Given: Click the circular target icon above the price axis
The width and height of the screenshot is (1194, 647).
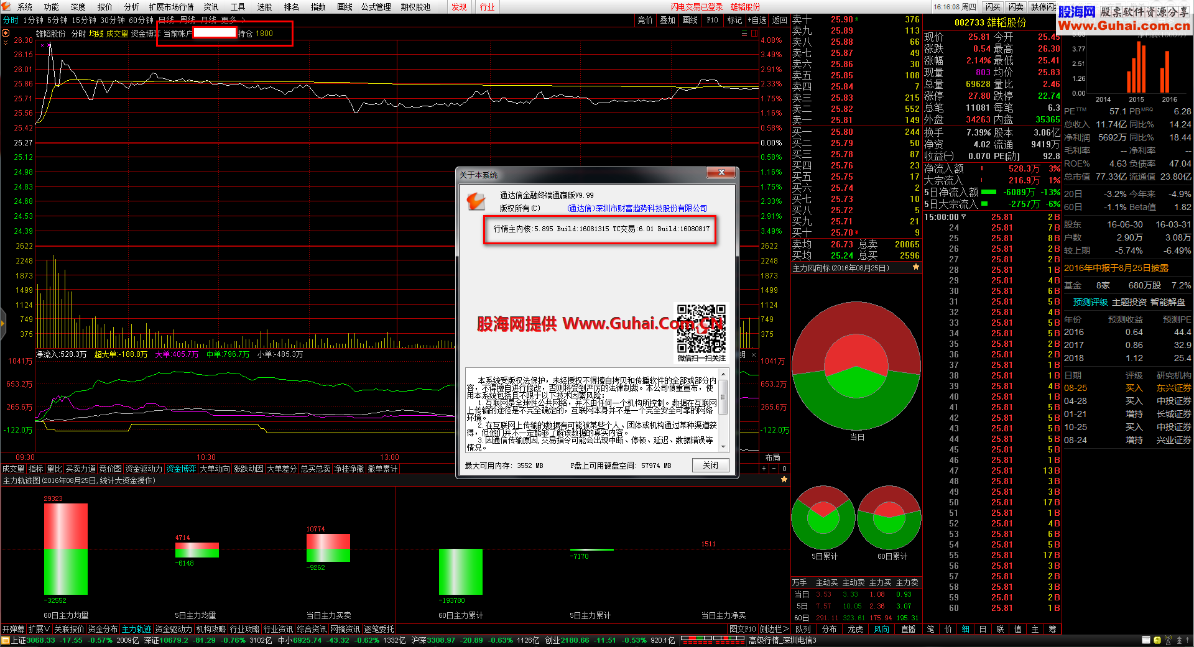Looking at the screenshot, I should 6,33.
